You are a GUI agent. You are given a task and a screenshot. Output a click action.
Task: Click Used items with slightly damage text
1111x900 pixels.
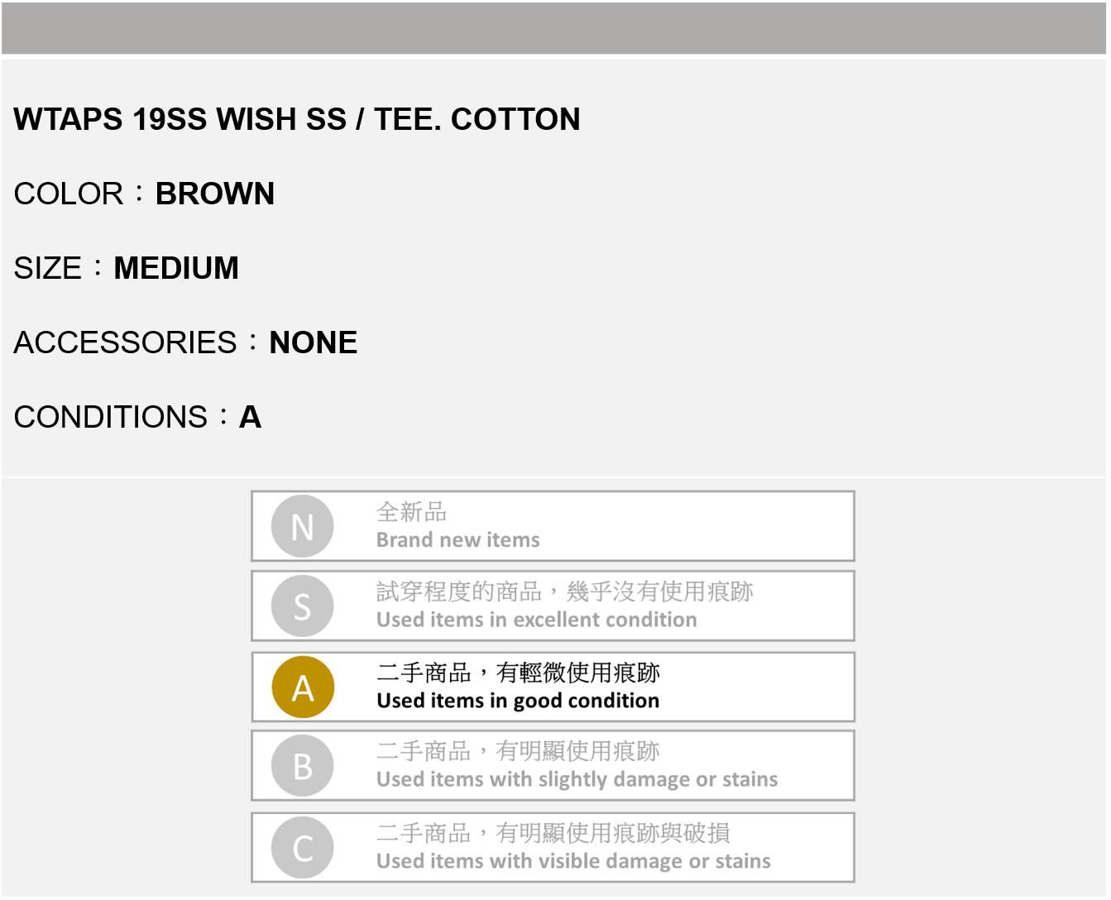(577, 779)
